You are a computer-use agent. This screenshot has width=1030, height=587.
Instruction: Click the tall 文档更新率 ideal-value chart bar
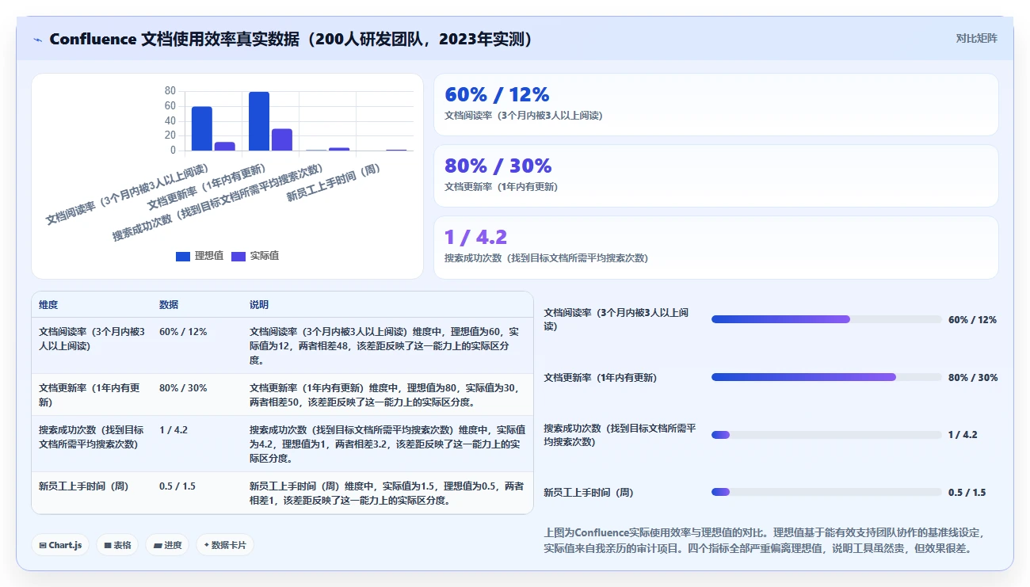click(259, 121)
